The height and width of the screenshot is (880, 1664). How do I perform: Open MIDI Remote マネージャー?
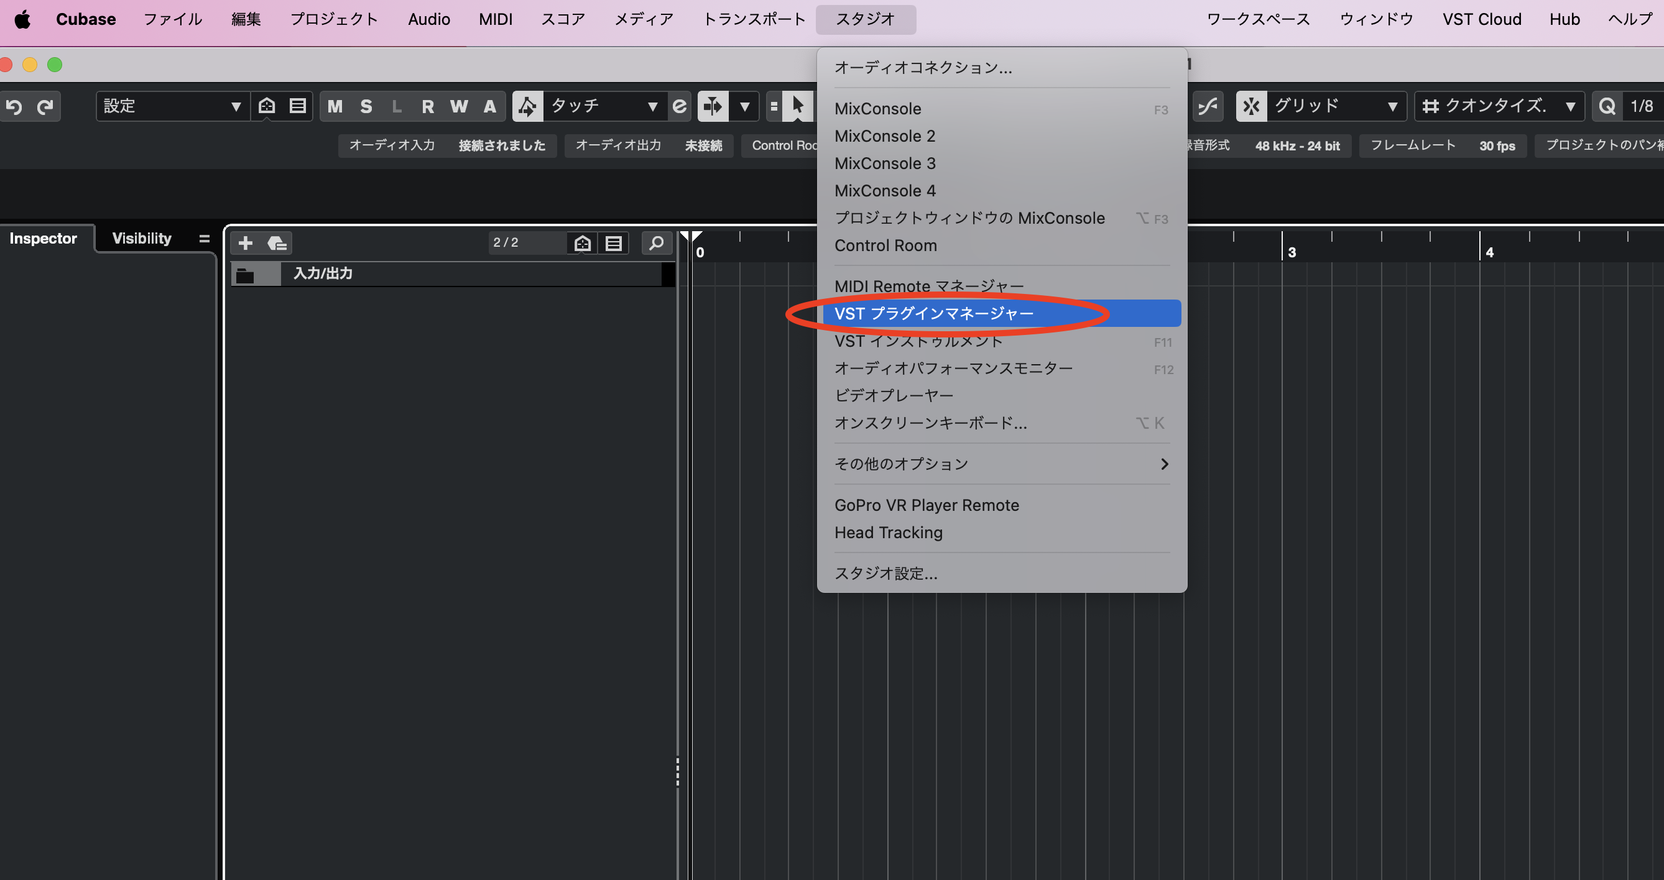[x=1001, y=286]
